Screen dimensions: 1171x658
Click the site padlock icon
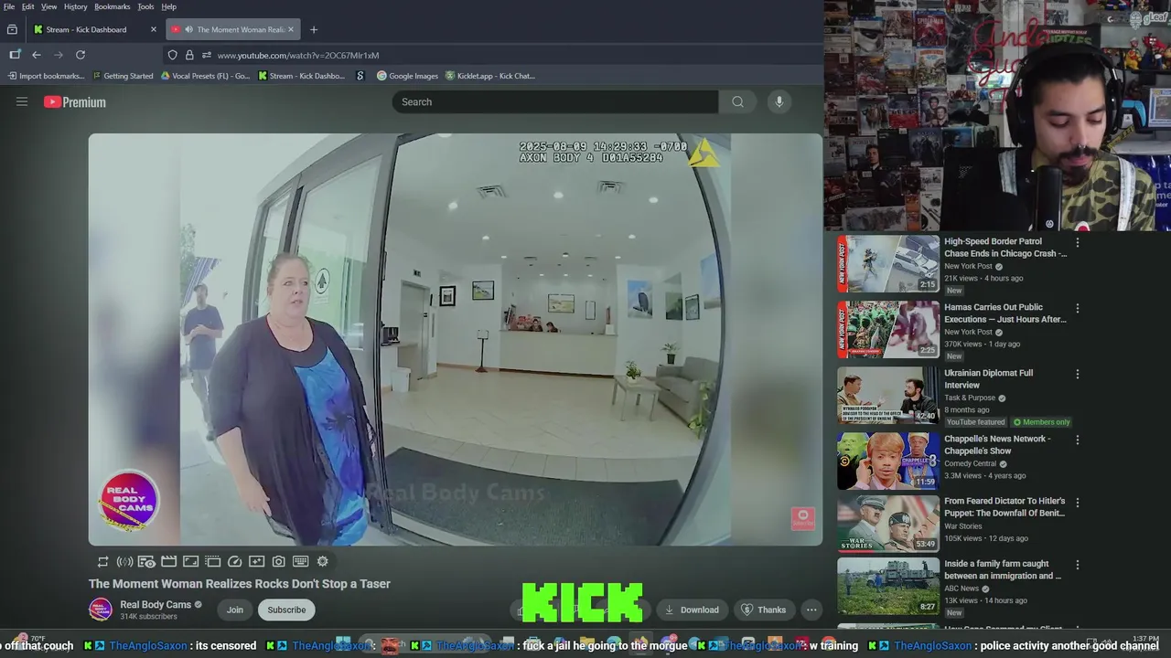click(189, 55)
